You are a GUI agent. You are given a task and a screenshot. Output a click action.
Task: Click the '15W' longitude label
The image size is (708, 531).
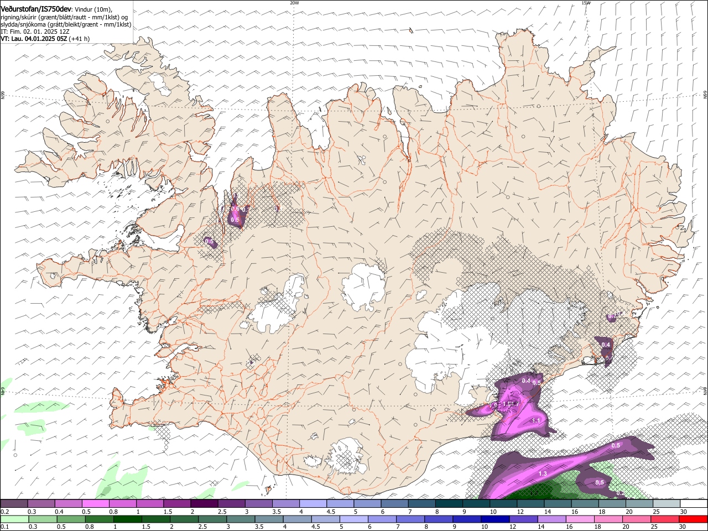point(586,3)
